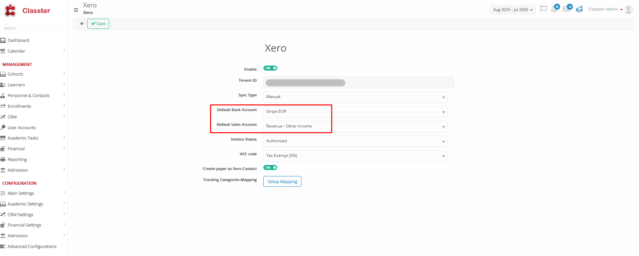This screenshot has height=256, width=639.
Task: Click the Learners sidebar icon
Action: [x=3, y=85]
